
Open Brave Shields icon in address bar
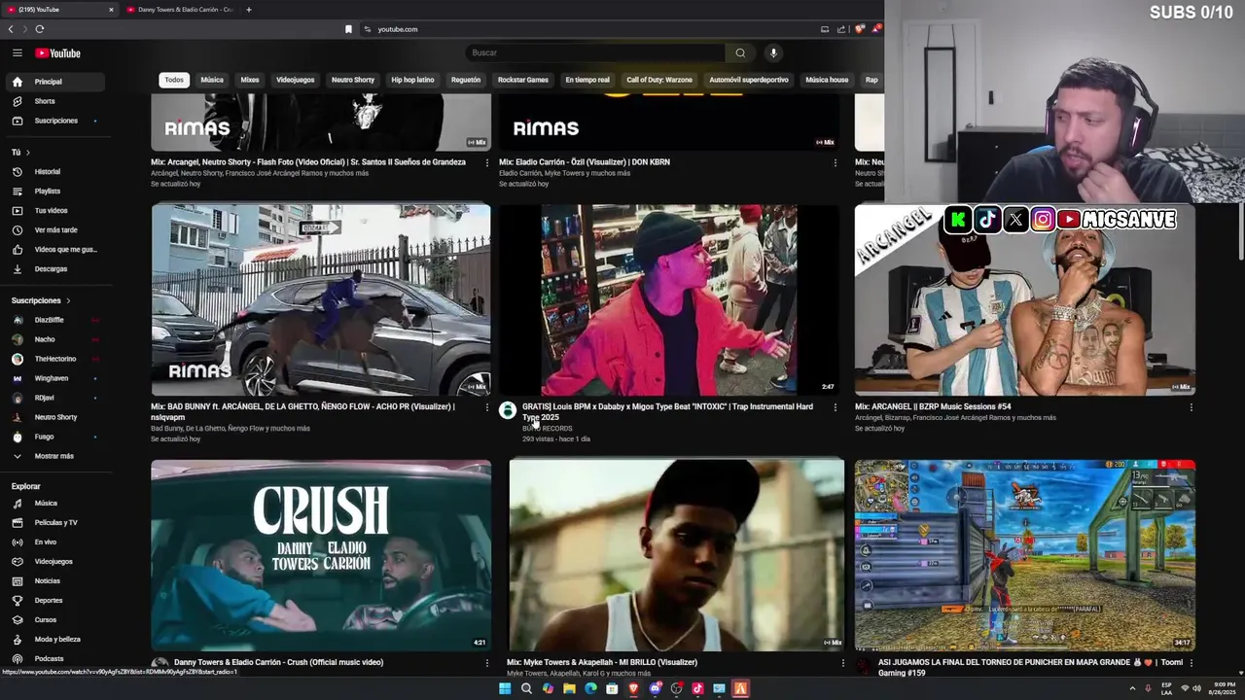tap(859, 29)
